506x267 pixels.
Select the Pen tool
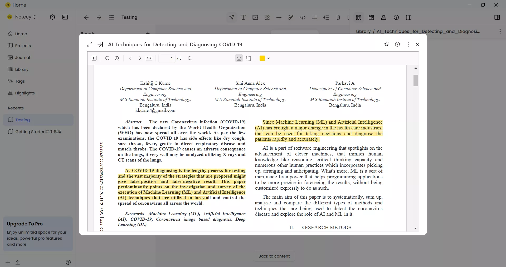tap(291, 17)
